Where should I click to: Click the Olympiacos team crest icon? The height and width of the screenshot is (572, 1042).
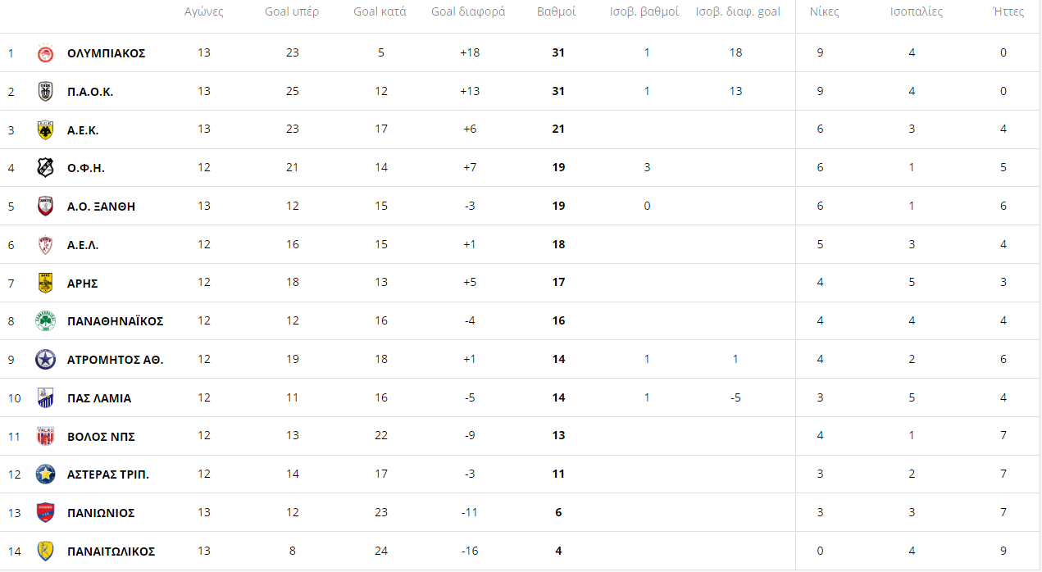coord(45,53)
